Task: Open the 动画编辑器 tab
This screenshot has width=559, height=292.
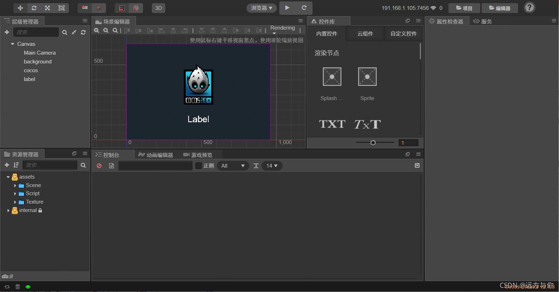Action: [155, 155]
